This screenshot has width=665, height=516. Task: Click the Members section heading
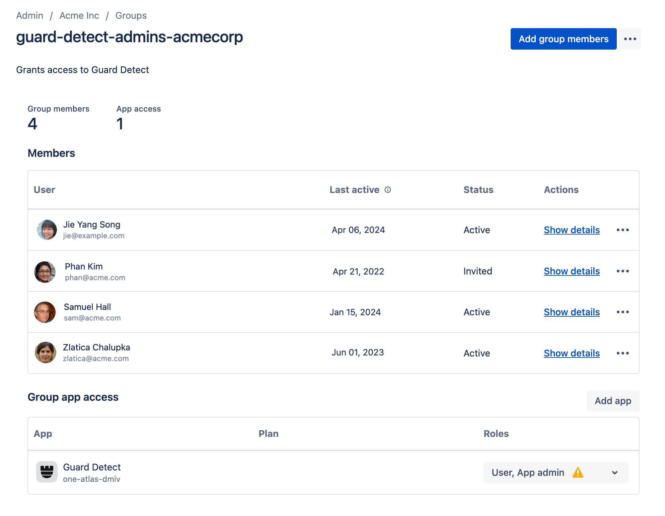51,153
